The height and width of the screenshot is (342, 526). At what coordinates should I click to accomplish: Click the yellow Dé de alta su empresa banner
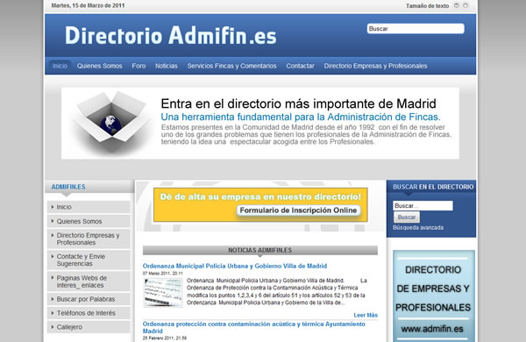click(260, 204)
